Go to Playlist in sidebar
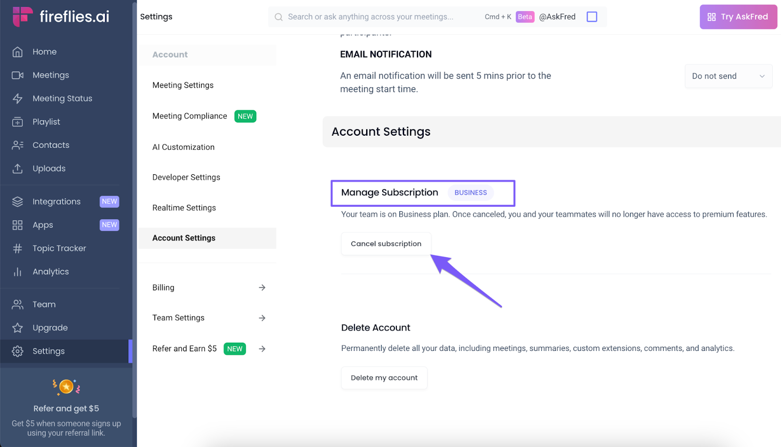The width and height of the screenshot is (781, 447). click(46, 122)
